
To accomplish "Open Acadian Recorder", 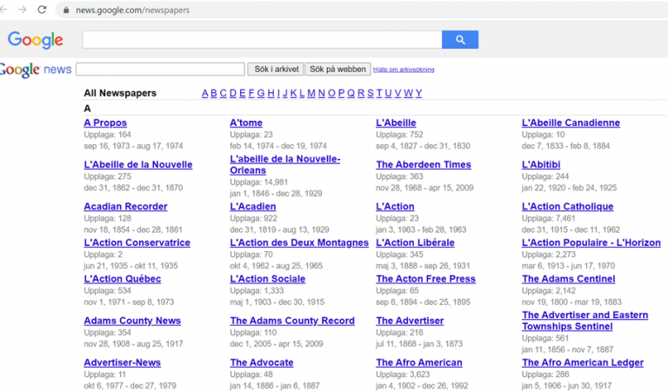I will click(125, 206).
